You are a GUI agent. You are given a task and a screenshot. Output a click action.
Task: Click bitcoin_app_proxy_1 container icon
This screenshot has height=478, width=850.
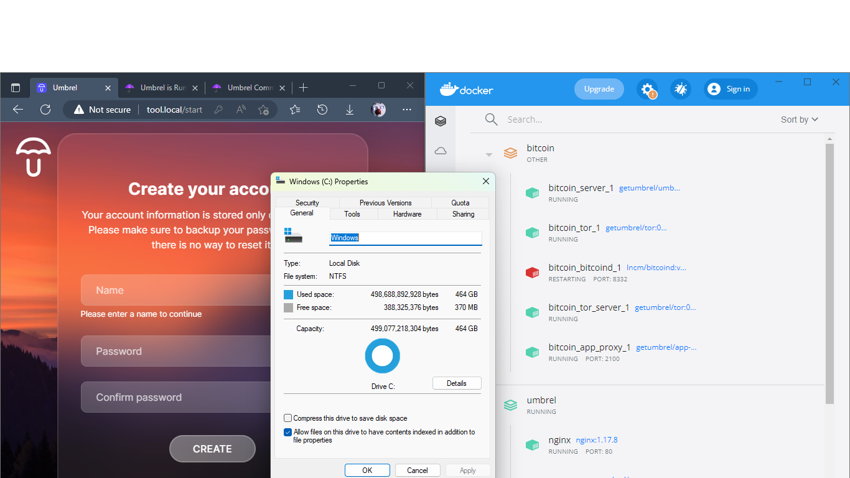[532, 352]
